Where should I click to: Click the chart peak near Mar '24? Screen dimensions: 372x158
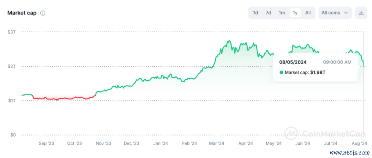tap(229, 41)
